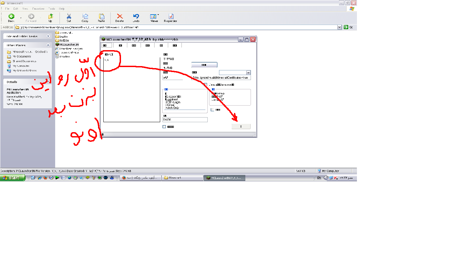Image resolution: width=452 pixels, height=255 pixels.
Task: Click the IgnoreInvalidMinecraftCertificates argument field
Action: coord(221,78)
